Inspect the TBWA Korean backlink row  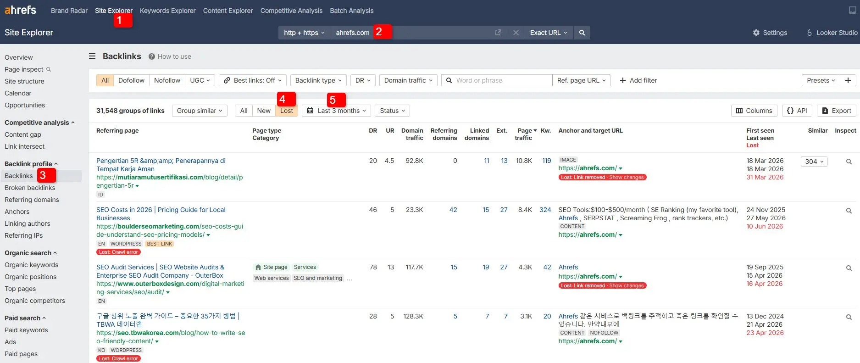[x=849, y=317]
